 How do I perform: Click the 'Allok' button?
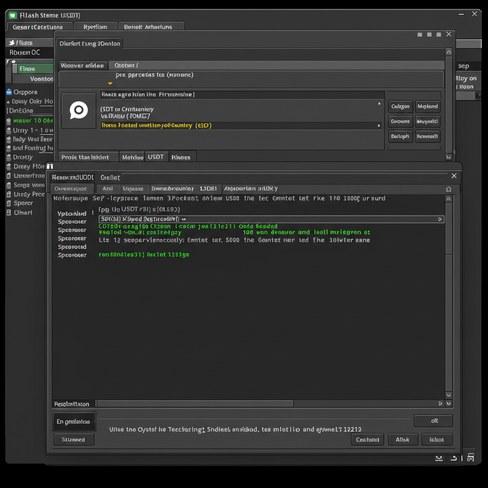(403, 439)
